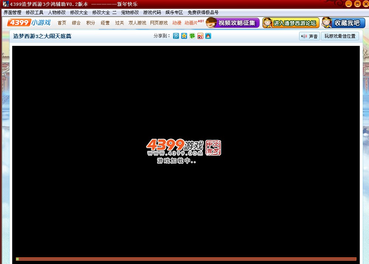This screenshot has width=369, height=264.
Task: Share to Qzone star icon
Action: click(184, 36)
